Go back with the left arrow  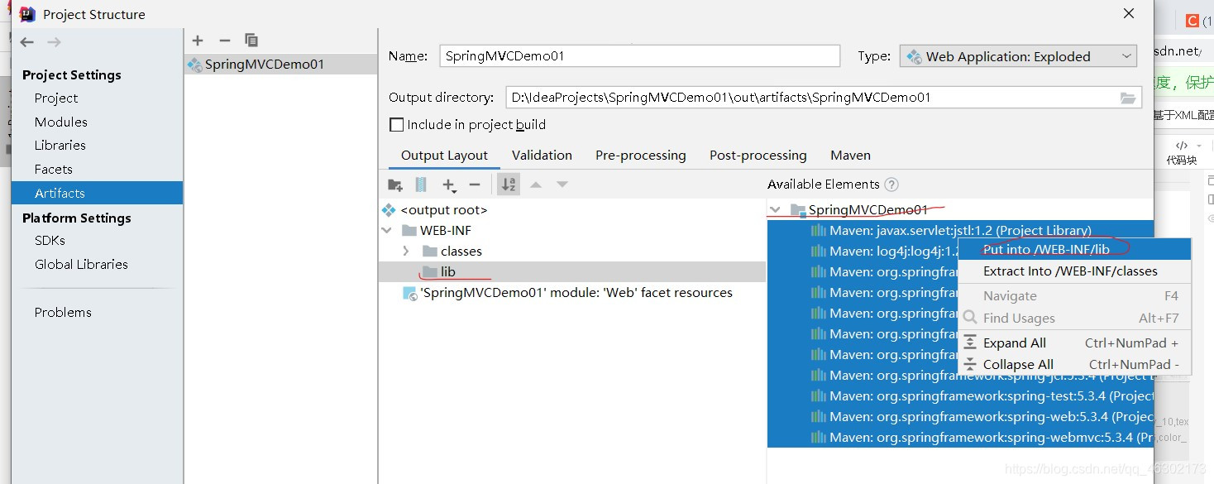pos(27,42)
